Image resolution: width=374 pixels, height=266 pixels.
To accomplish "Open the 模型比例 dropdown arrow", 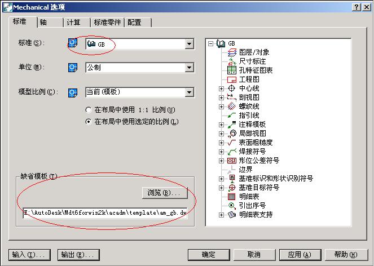I will (189, 92).
